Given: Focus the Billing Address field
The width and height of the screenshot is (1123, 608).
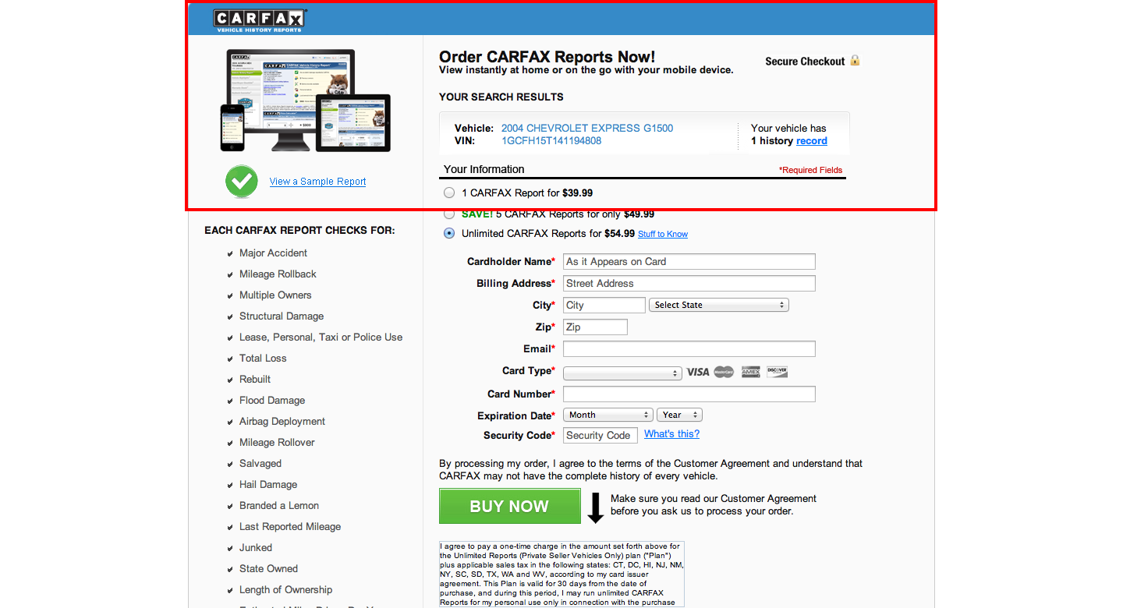Looking at the screenshot, I should point(689,284).
